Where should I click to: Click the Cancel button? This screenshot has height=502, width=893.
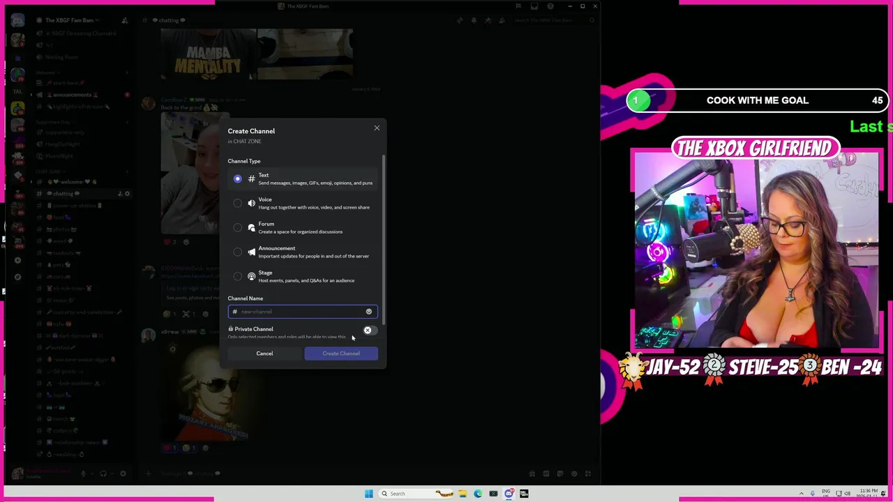pyautogui.click(x=264, y=353)
